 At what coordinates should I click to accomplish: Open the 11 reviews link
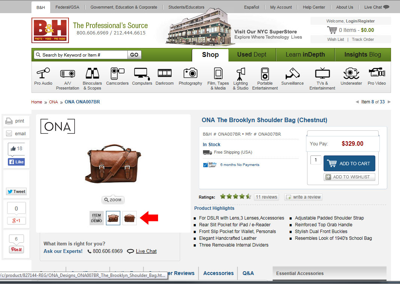(266, 197)
